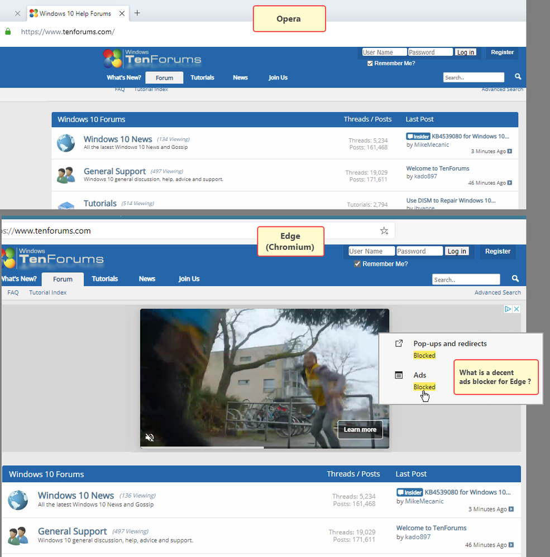Screen dimensions: 550x557
Task: Click the Insider badge next to KB4539080 post
Action: pyautogui.click(x=409, y=492)
